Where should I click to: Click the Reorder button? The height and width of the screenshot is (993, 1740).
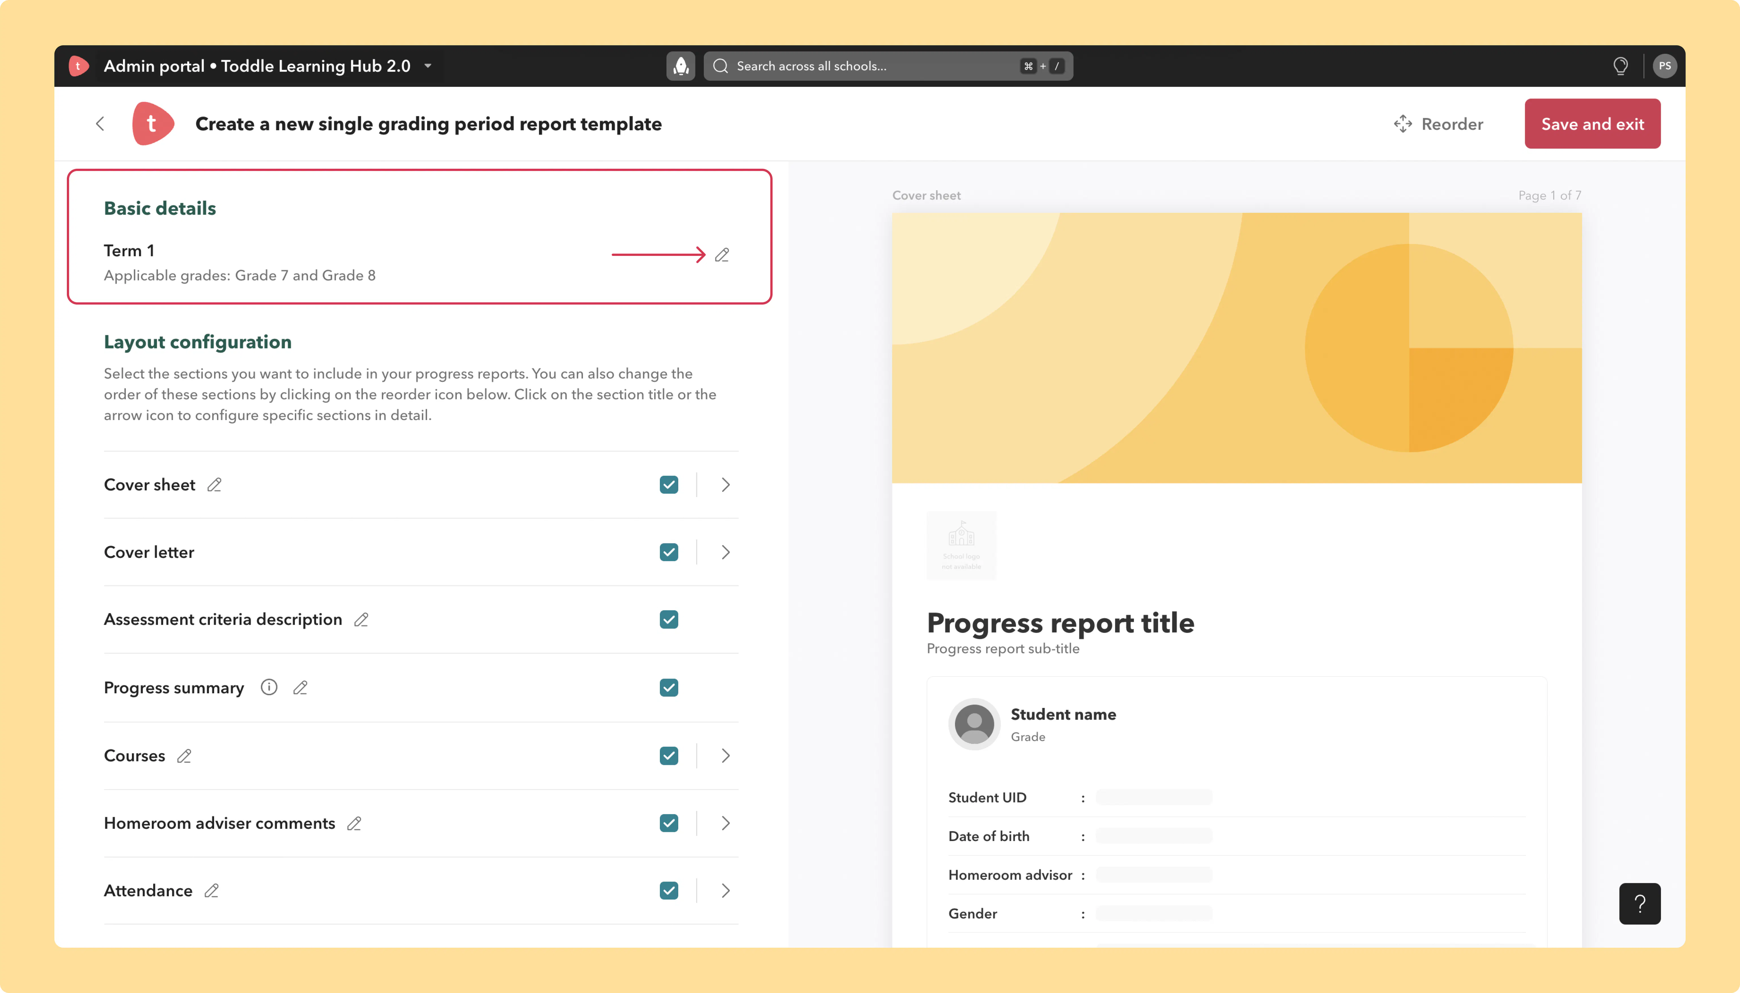pyautogui.click(x=1438, y=124)
